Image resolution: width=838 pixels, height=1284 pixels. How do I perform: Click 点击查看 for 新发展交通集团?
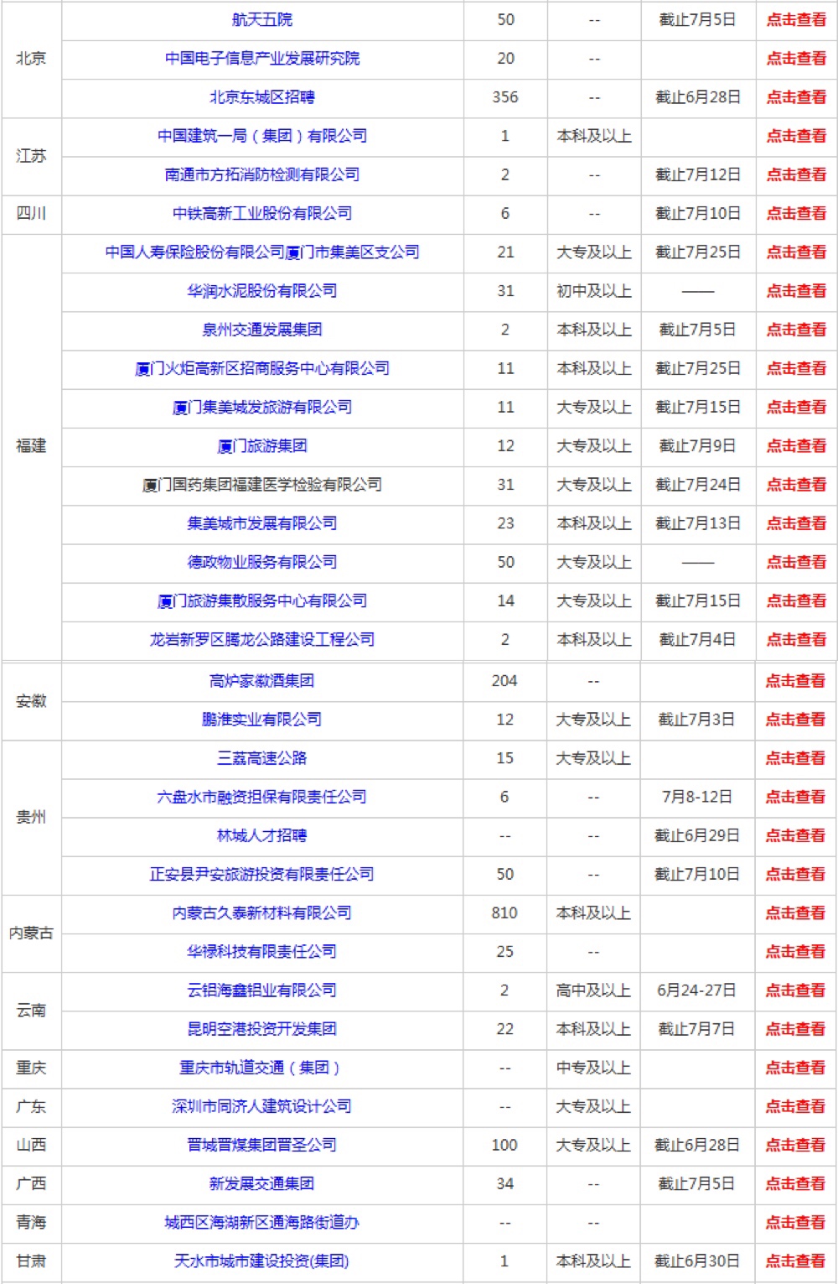795,1183
